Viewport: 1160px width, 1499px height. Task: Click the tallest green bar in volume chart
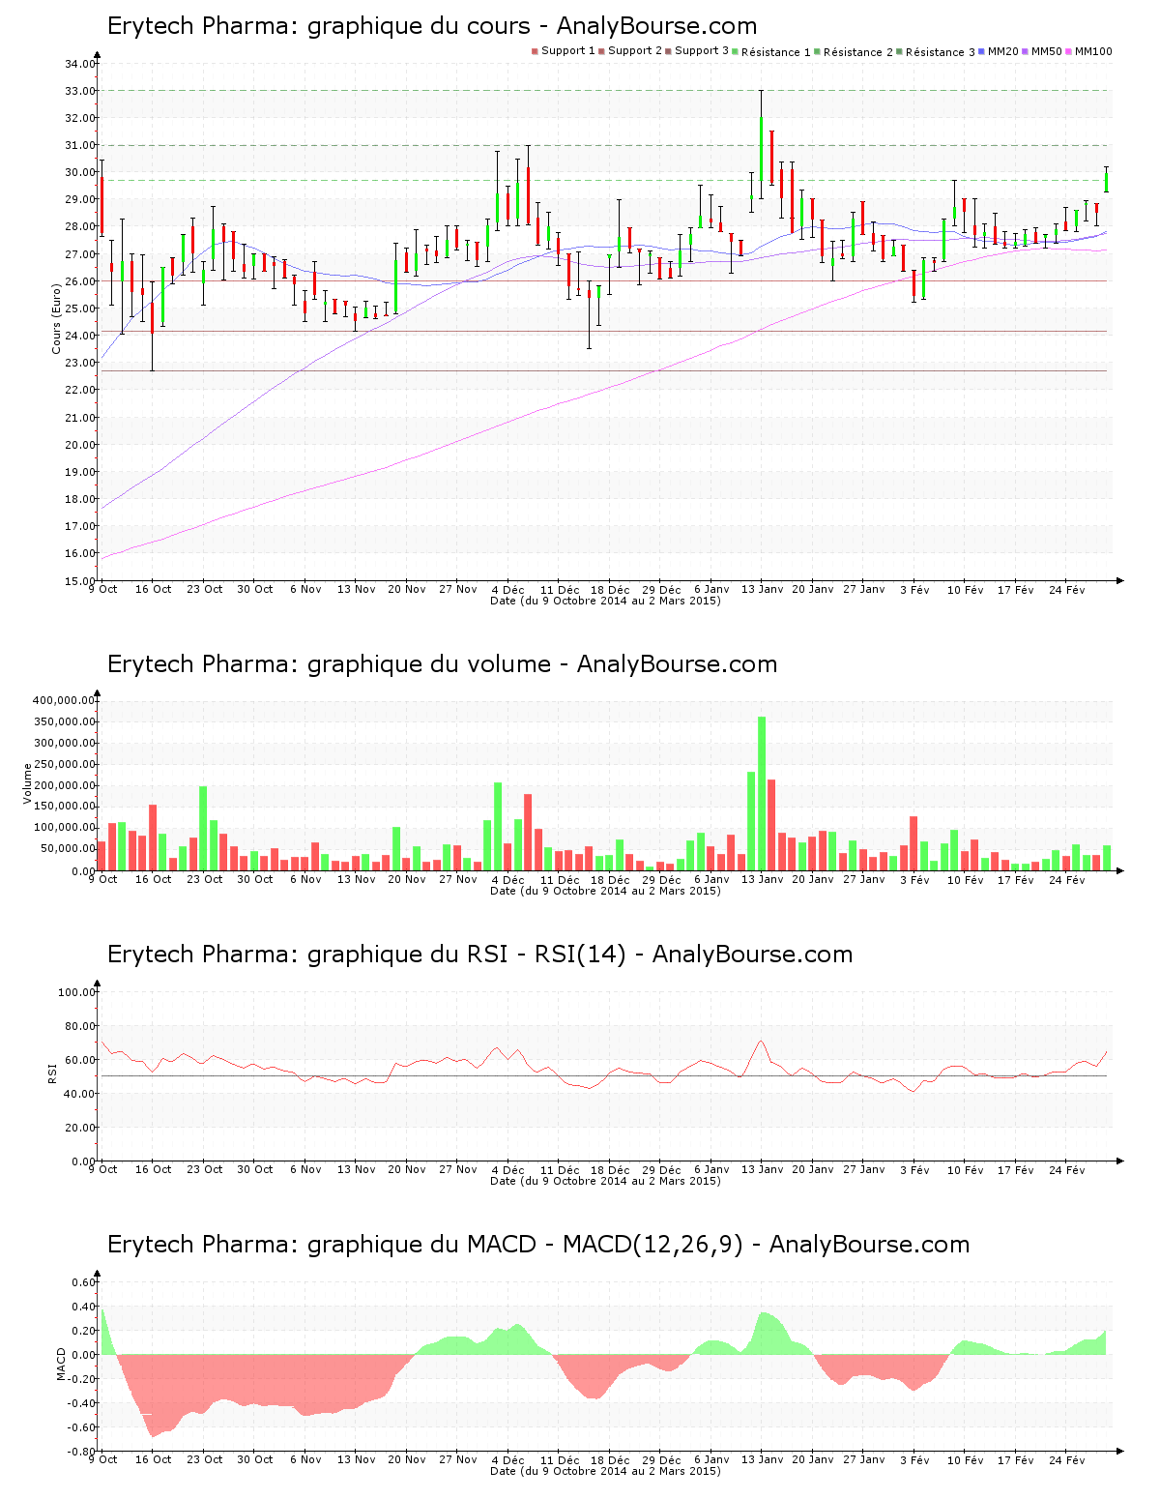click(762, 793)
